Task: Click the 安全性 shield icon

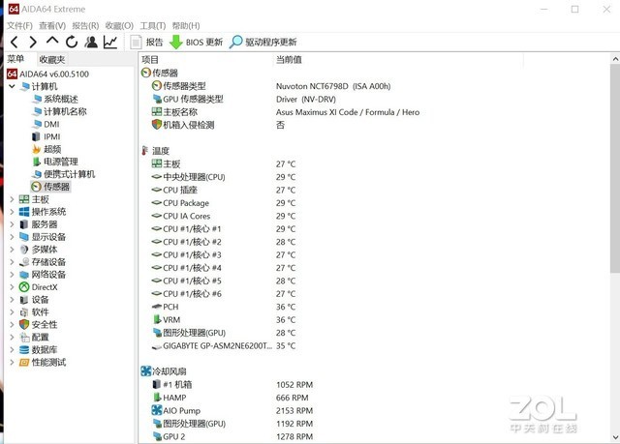Action: [x=24, y=324]
